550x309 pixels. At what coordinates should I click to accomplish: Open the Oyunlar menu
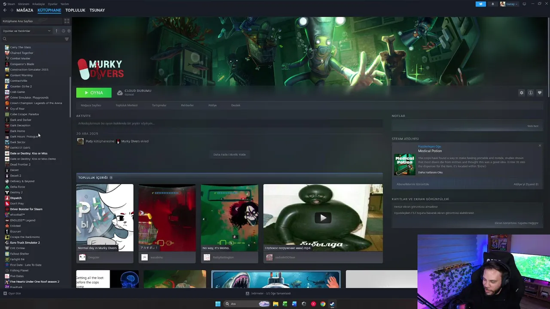pyautogui.click(x=53, y=4)
